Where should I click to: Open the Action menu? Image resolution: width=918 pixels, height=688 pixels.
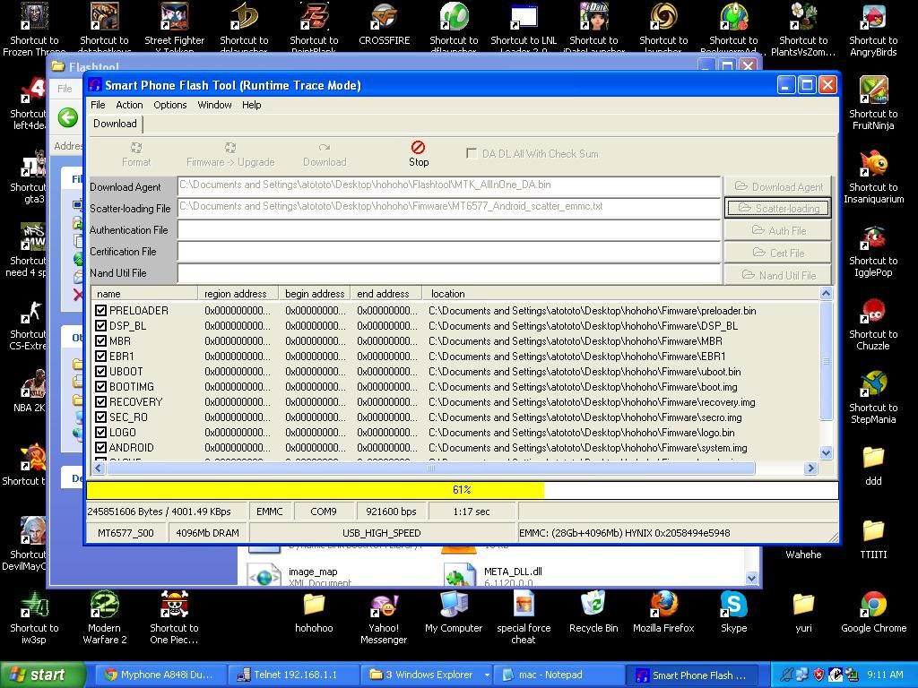pos(129,105)
